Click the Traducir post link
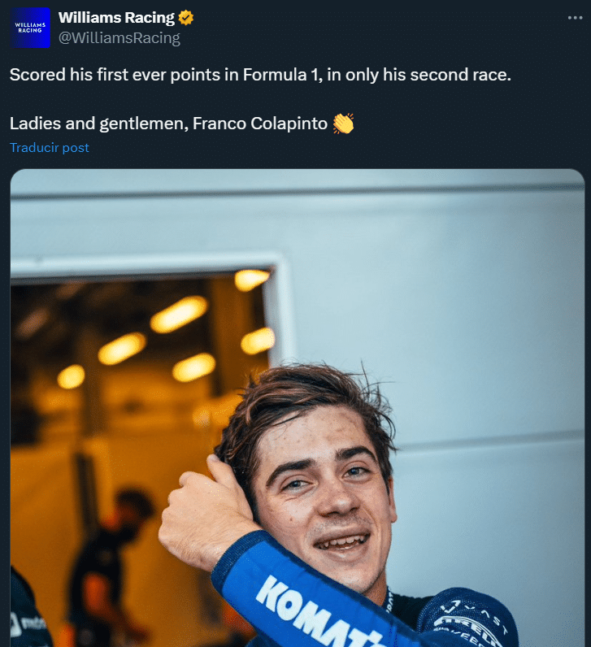 [50, 147]
